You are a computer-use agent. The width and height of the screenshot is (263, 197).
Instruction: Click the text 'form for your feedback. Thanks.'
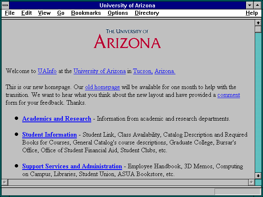pos(46,103)
